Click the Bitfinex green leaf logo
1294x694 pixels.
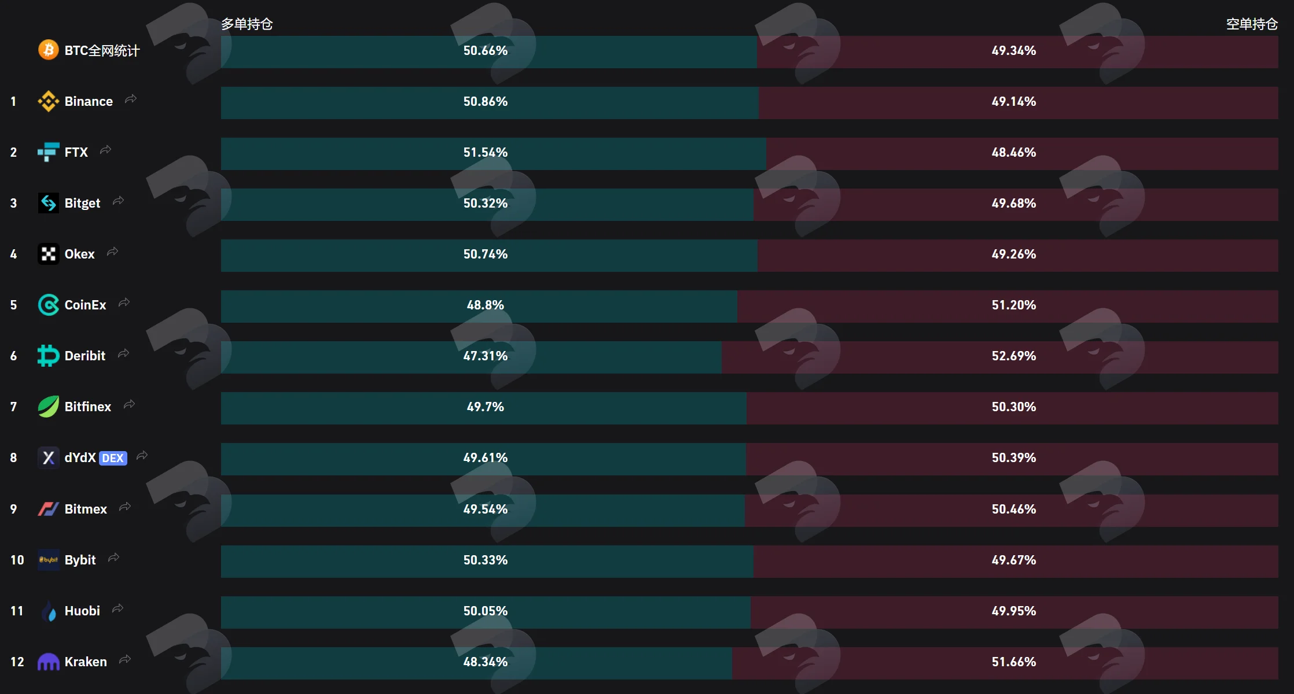pyautogui.click(x=49, y=407)
